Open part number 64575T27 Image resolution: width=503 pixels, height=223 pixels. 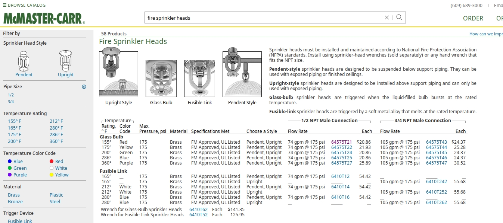click(x=342, y=163)
